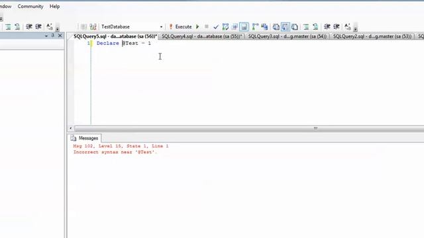Run the query with the Execute button
This screenshot has width=424, height=238.
point(181,26)
